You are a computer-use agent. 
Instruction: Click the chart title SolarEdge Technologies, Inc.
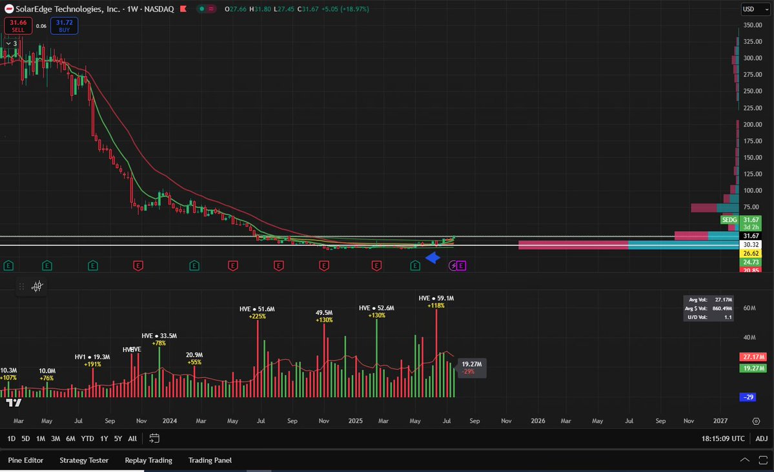tap(68, 9)
